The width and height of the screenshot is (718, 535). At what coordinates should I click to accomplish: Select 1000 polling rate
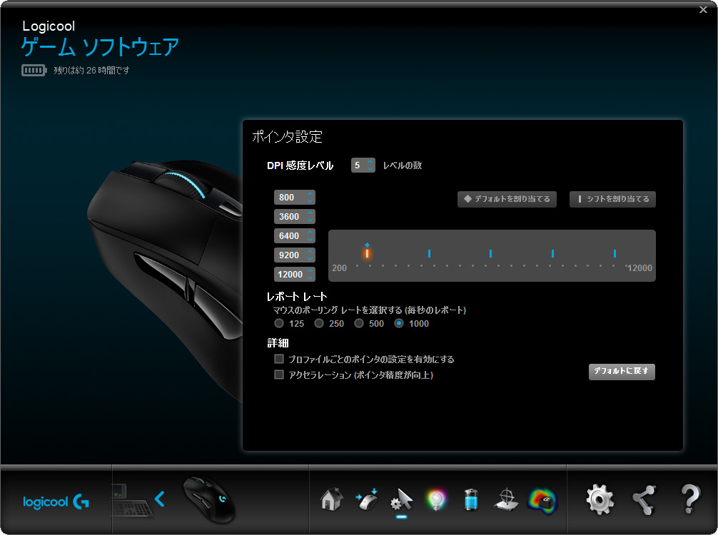399,323
